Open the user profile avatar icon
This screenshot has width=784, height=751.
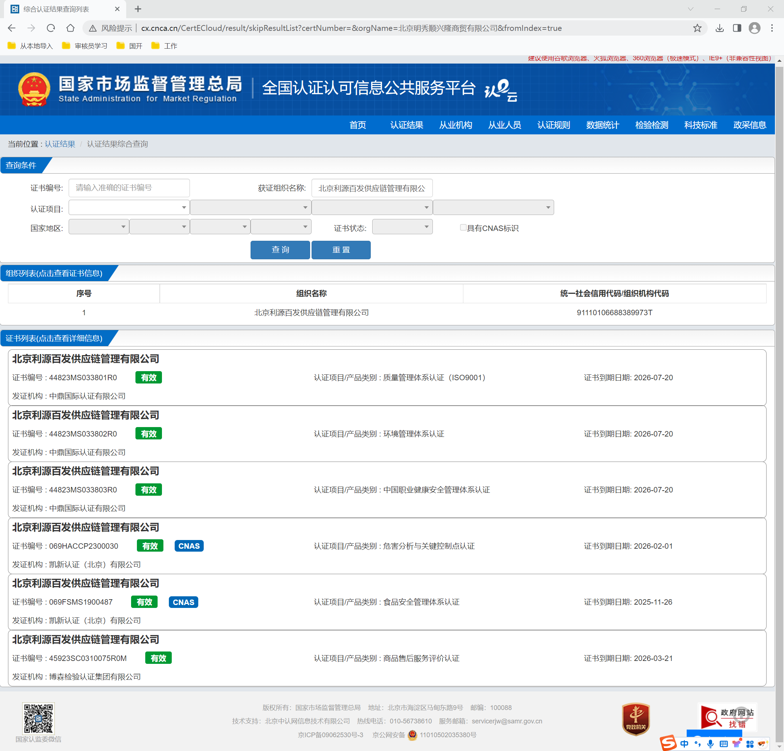(754, 28)
